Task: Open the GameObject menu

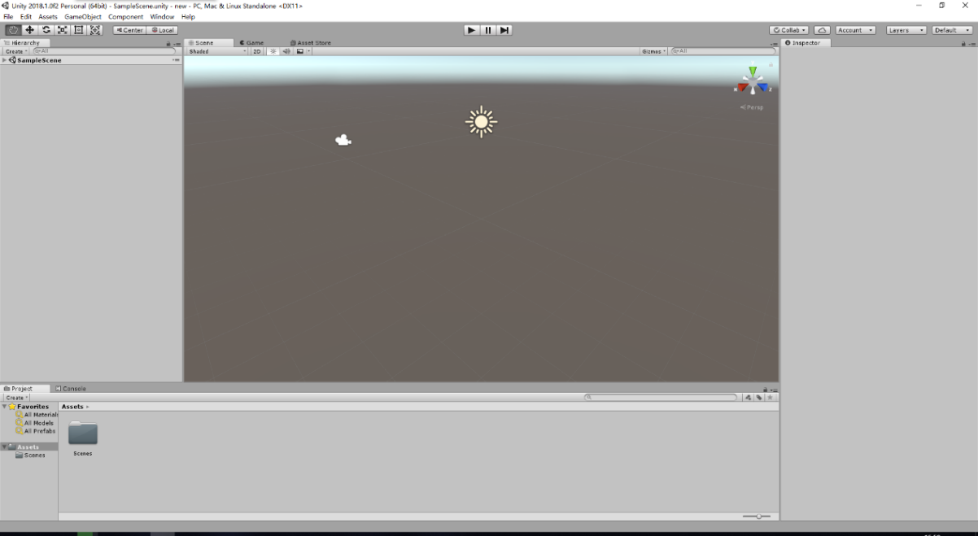Action: tap(83, 16)
